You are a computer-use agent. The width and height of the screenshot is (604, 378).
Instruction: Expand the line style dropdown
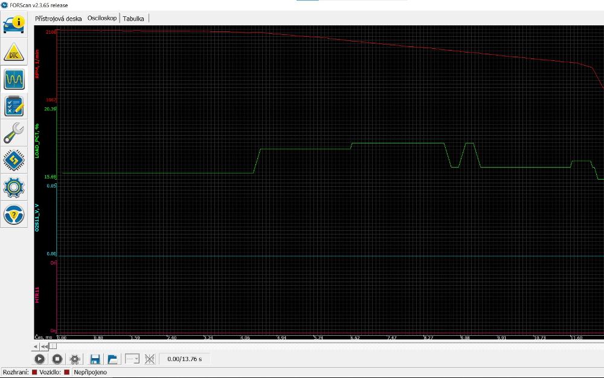tap(132, 359)
